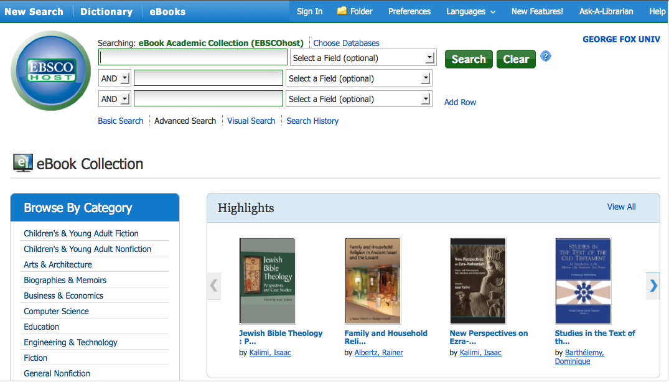
Task: Browse Business & Economics category
Action: pos(63,296)
